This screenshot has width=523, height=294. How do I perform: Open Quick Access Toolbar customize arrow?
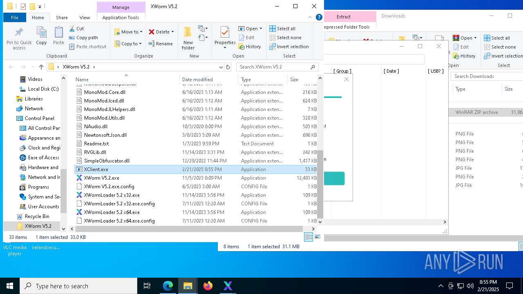(x=40, y=7)
